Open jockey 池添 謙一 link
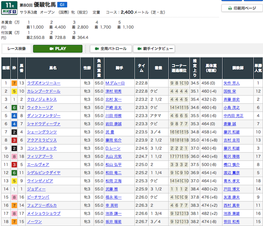Image resolution: width=263 pixels, height=226 pixels. pos(113,214)
